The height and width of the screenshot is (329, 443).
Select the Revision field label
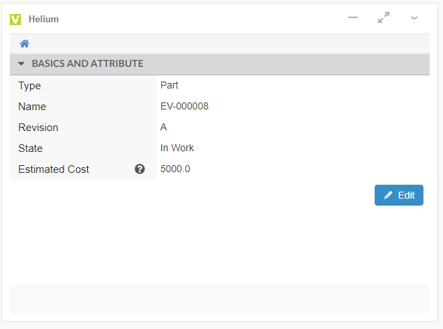click(38, 128)
